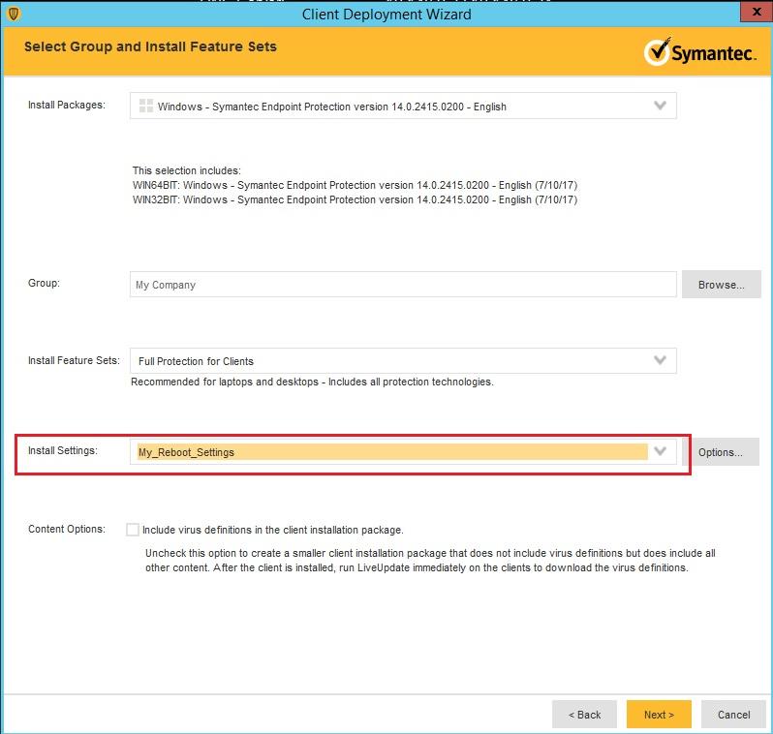Proceed with the Next button
Screen dimensions: 773x734
(x=659, y=715)
